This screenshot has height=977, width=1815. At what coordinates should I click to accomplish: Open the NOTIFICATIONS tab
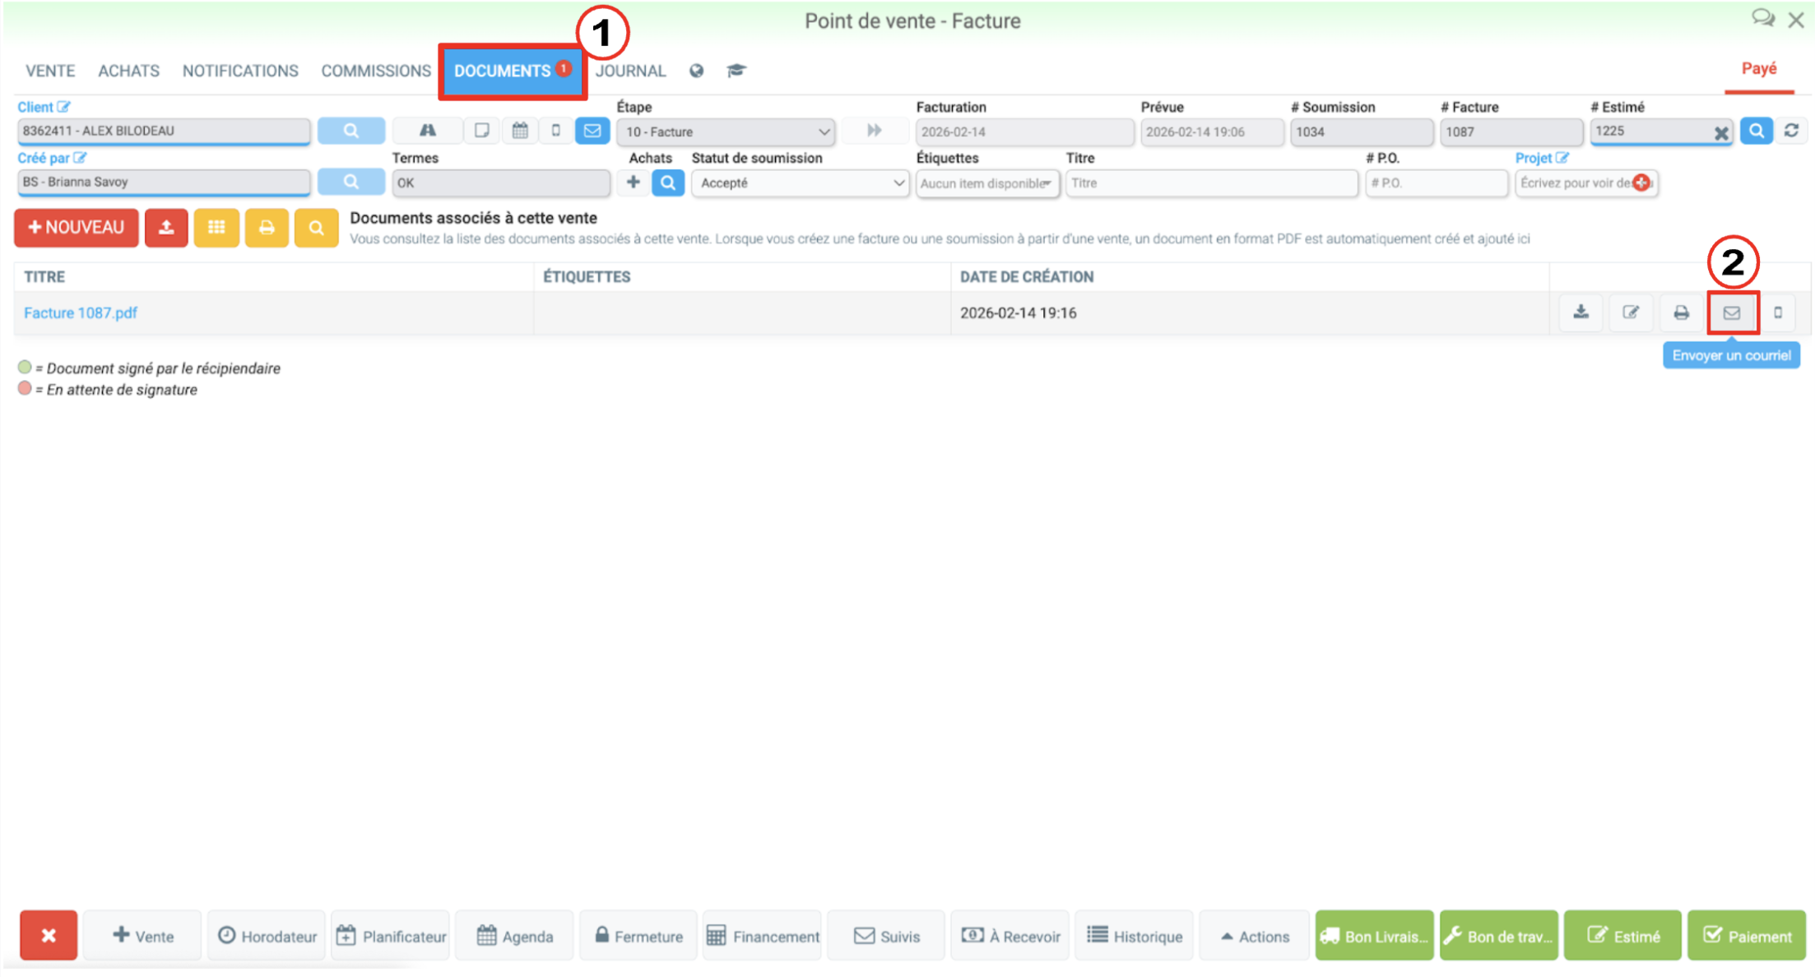[240, 71]
